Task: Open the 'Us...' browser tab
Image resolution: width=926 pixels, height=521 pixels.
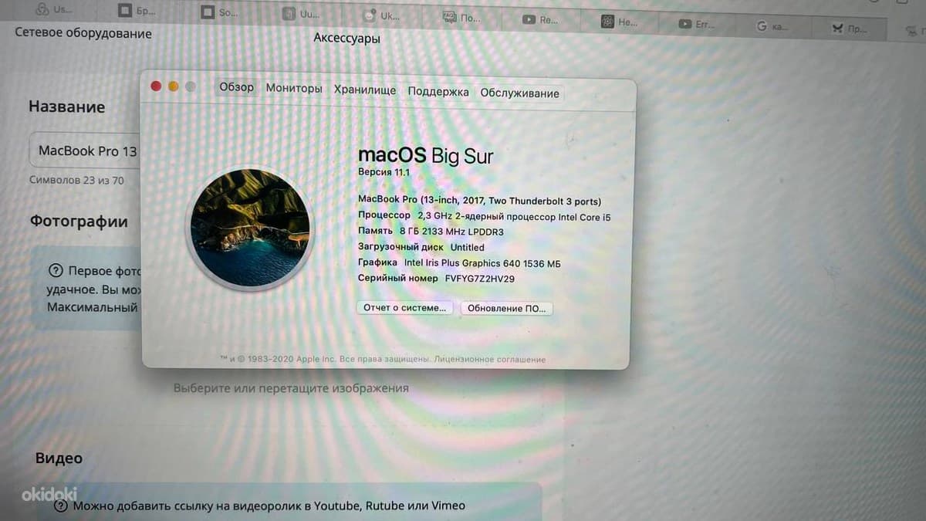Action: (56, 9)
